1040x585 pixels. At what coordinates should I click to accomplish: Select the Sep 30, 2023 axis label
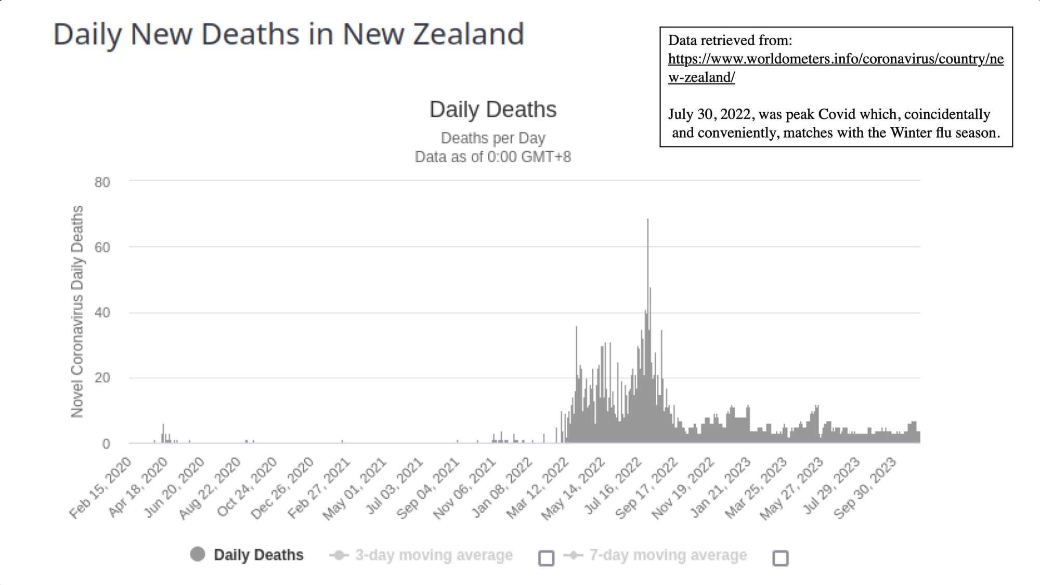[865, 487]
